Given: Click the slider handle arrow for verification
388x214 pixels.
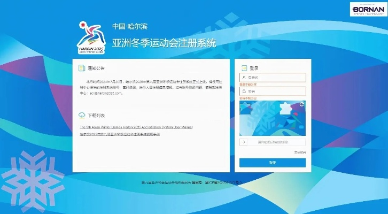Looking at the screenshot, I should pyautogui.click(x=243, y=142).
